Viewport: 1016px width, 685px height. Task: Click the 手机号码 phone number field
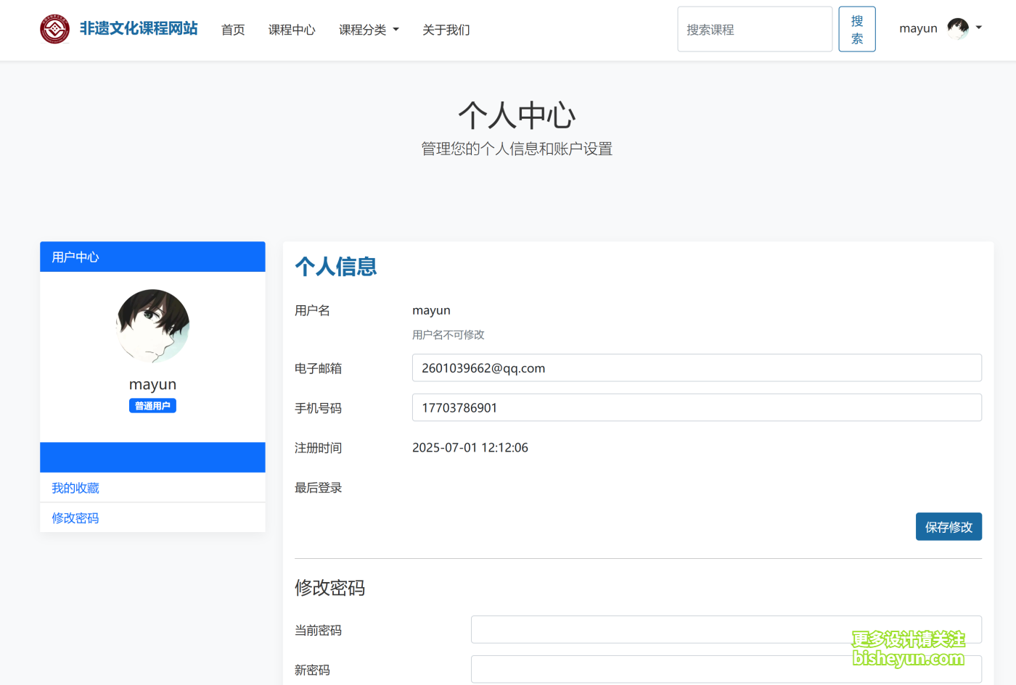pos(697,407)
